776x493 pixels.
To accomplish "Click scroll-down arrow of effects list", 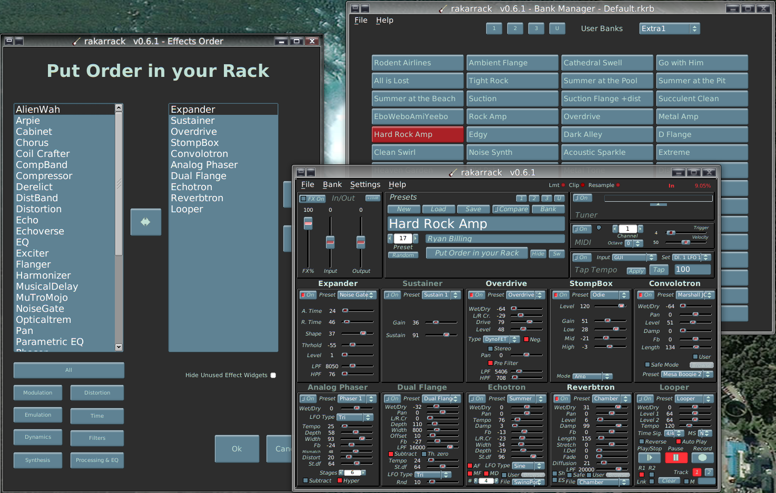I will coord(119,347).
